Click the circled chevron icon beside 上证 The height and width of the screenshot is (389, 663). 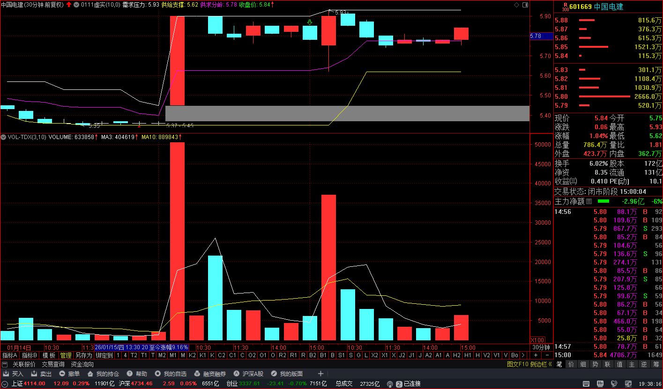click(5, 383)
